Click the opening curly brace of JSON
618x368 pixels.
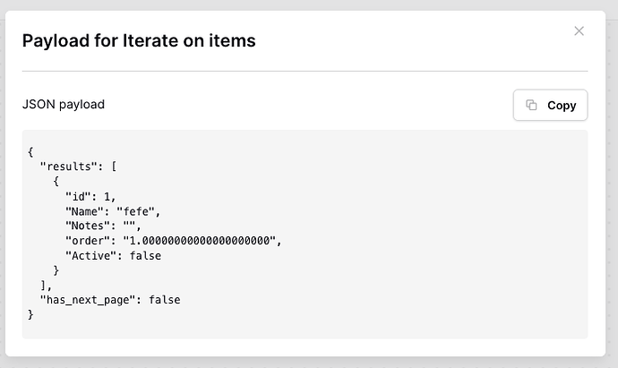point(30,152)
